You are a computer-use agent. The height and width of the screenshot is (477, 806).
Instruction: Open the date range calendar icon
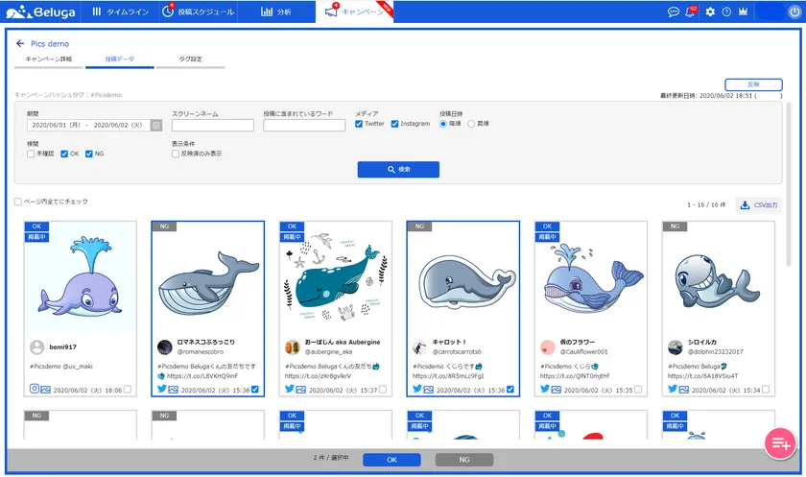pos(156,125)
